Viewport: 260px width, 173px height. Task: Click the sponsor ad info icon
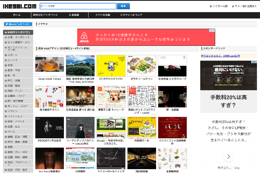(x=253, y=62)
